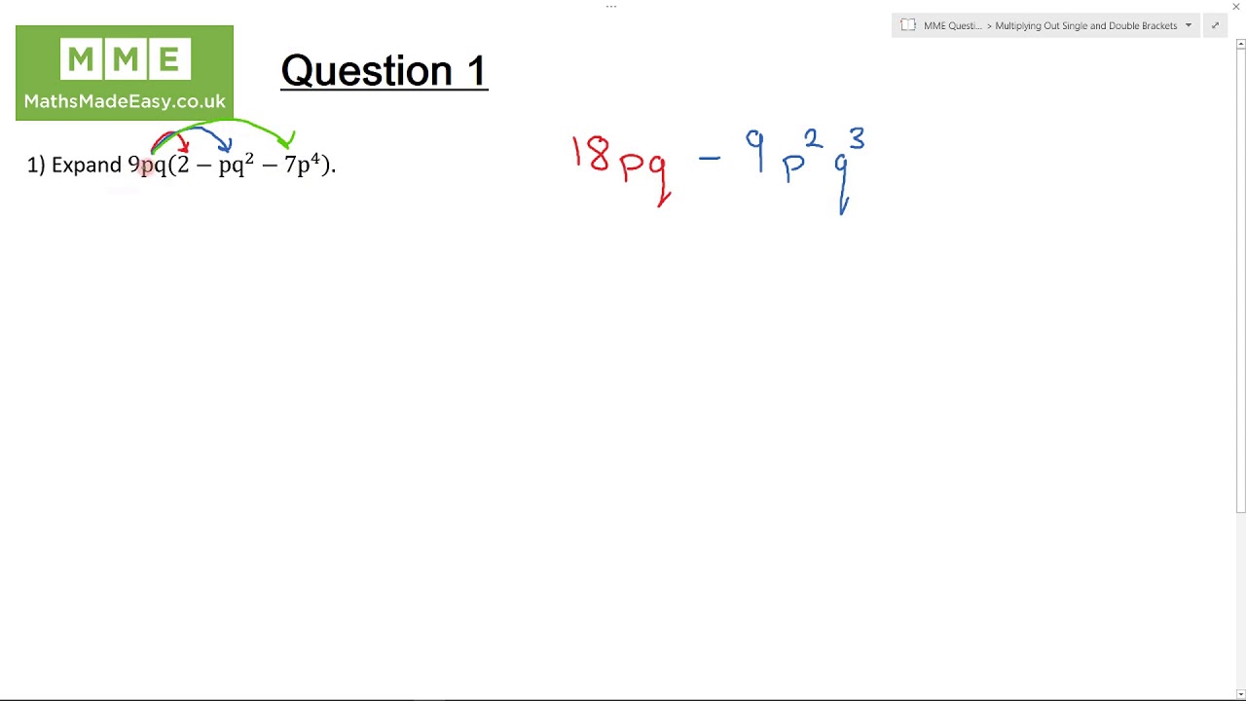Click the handwritten minus sign between terms

(x=710, y=158)
